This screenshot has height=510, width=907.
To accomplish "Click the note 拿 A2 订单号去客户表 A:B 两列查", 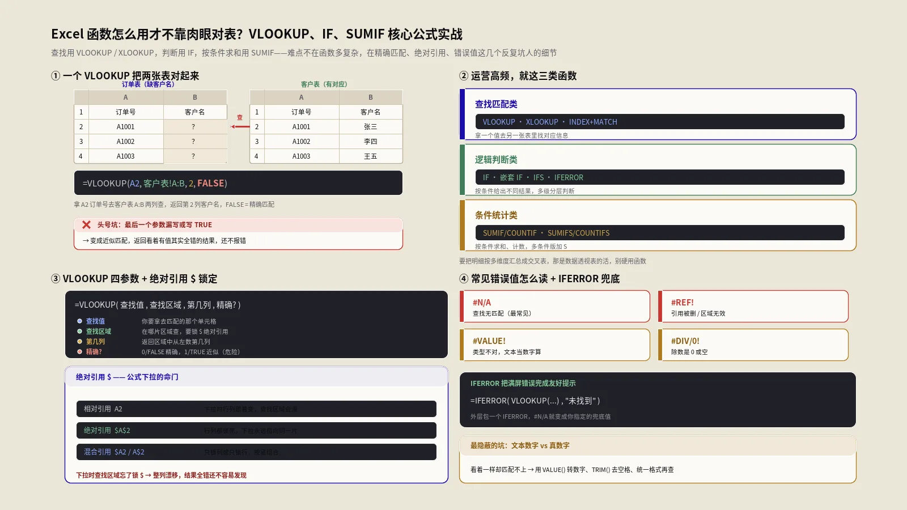I will click(174, 205).
